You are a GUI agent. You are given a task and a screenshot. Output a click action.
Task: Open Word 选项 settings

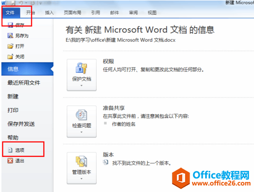[x=20, y=150]
